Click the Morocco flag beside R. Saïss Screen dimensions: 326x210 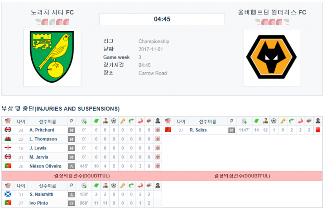click(x=168, y=130)
